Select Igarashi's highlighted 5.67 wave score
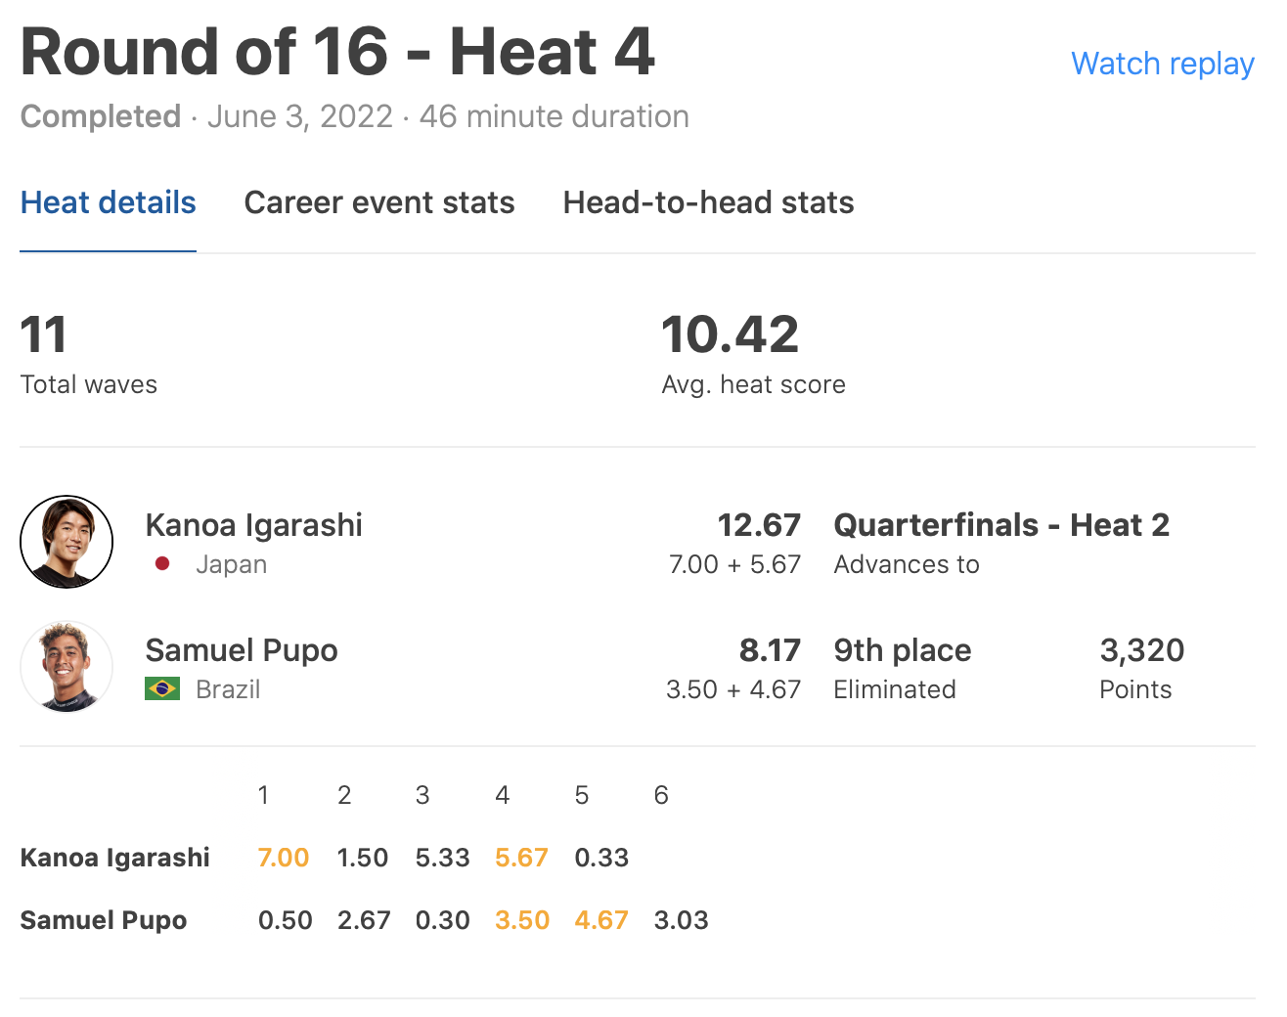The width and height of the screenshot is (1287, 1017). [521, 858]
